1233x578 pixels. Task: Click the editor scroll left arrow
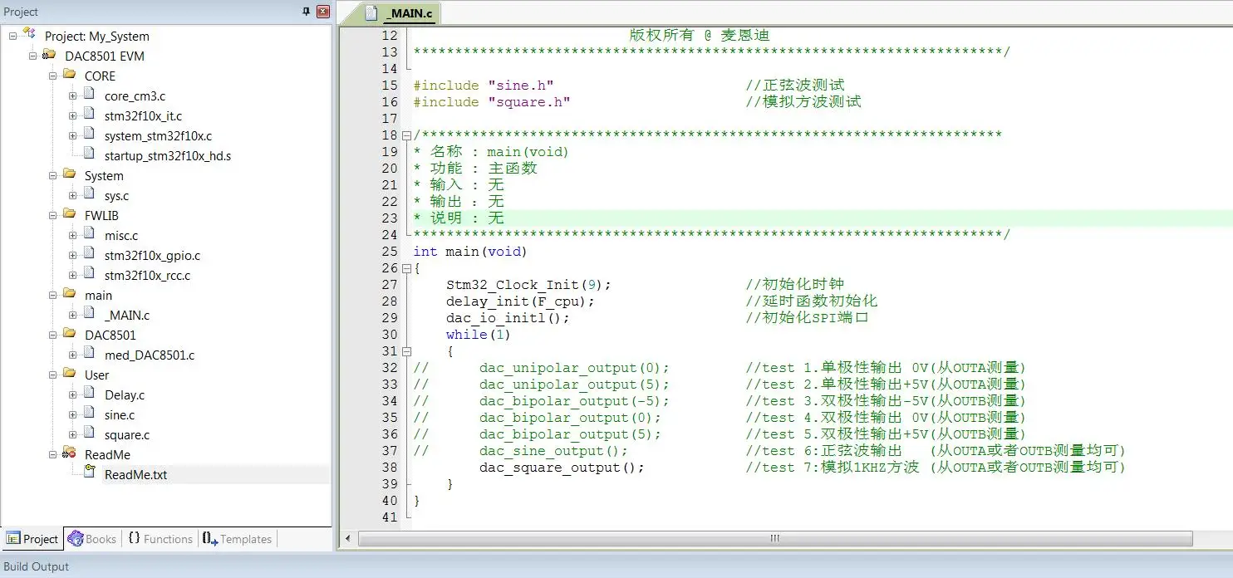coord(348,538)
